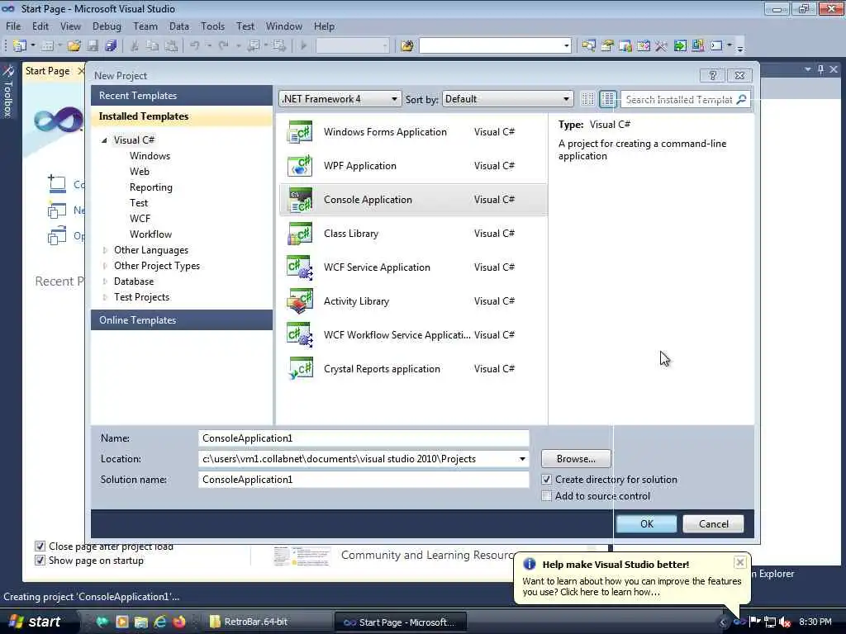Open Internet Explorer from the taskbar
The width and height of the screenshot is (846, 634).
click(160, 622)
